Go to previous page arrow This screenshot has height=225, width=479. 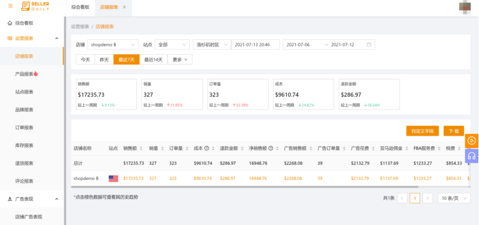pos(402,199)
